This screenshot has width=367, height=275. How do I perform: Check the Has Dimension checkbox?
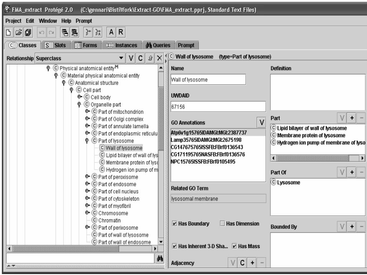tap(222, 223)
